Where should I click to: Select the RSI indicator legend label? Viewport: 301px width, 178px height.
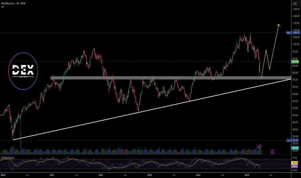point(7,158)
